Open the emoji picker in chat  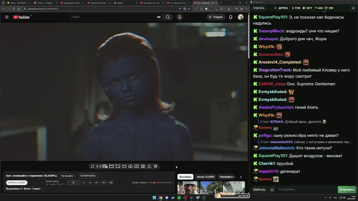pyautogui.click(x=272, y=190)
